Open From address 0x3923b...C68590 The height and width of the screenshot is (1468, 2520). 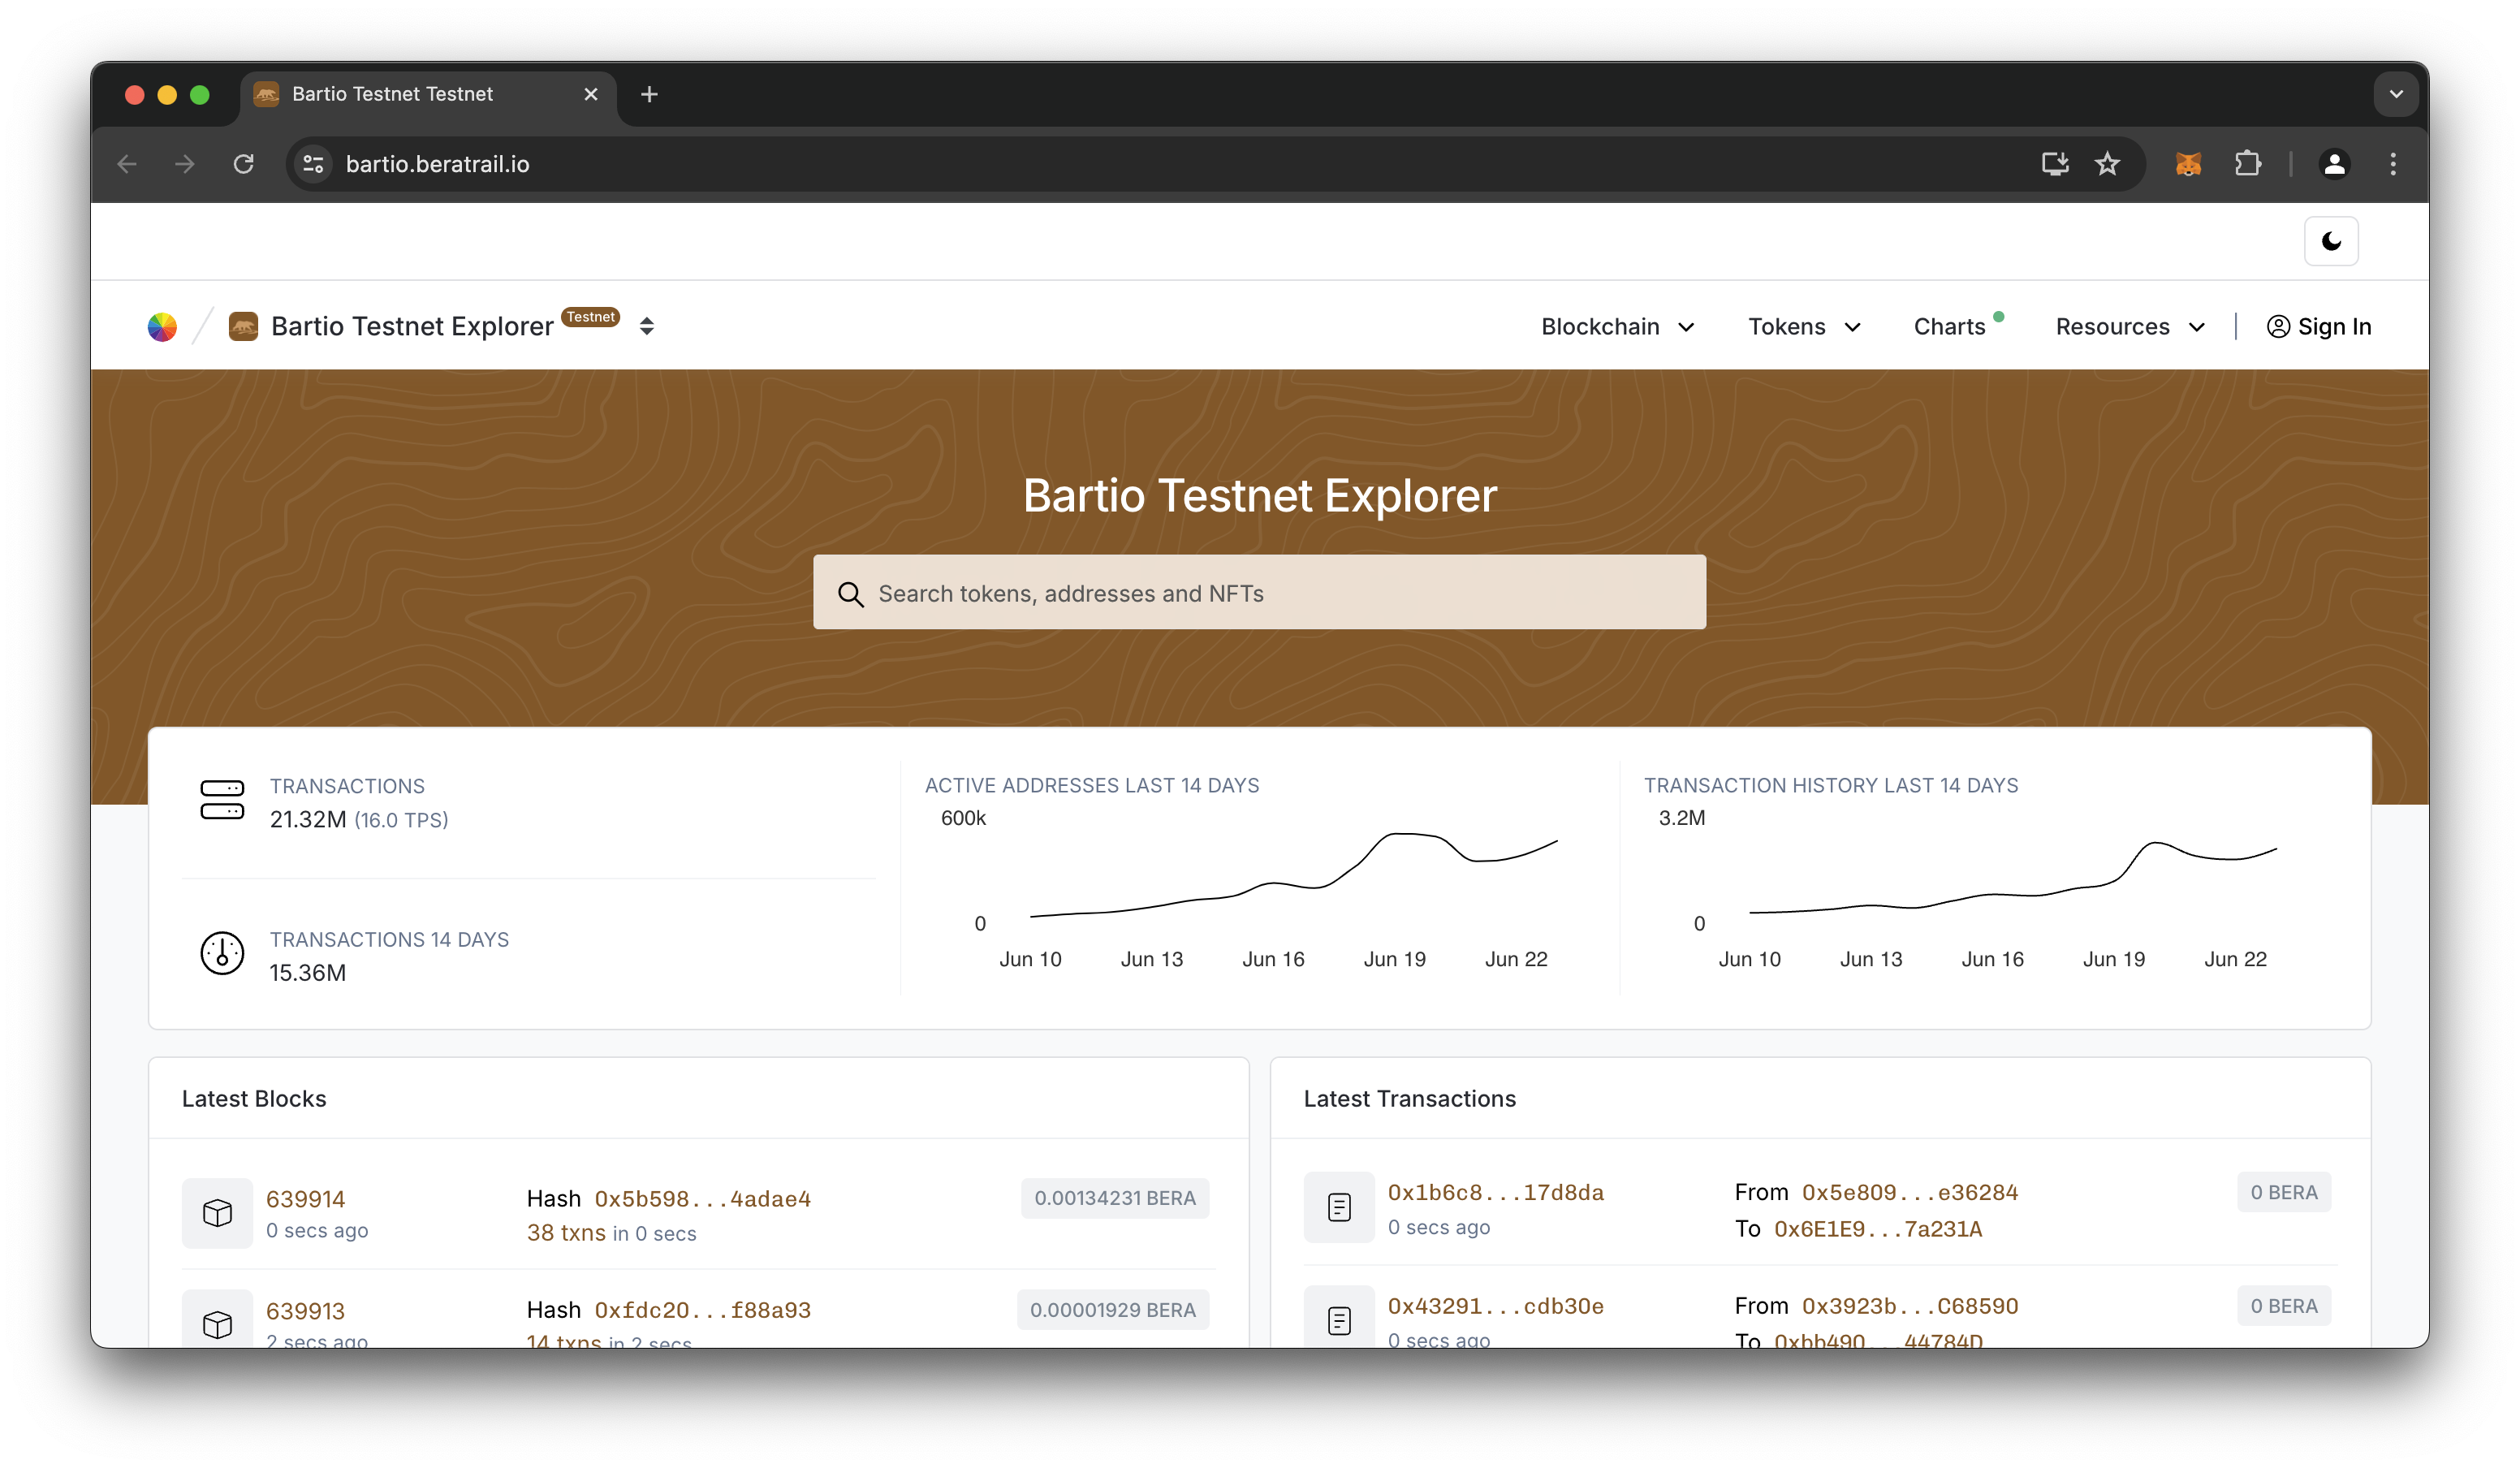[x=1909, y=1305]
